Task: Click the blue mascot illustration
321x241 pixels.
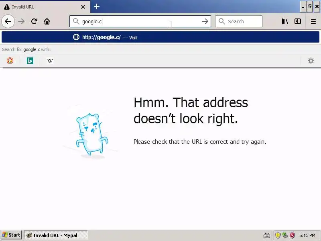Action: [92, 134]
